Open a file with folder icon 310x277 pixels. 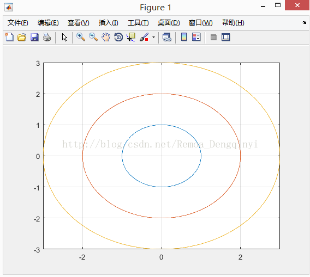(x=22, y=37)
